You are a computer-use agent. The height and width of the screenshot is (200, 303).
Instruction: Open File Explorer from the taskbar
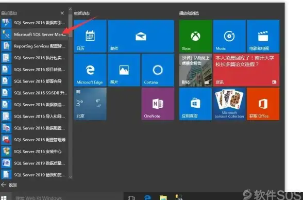click(163, 197)
